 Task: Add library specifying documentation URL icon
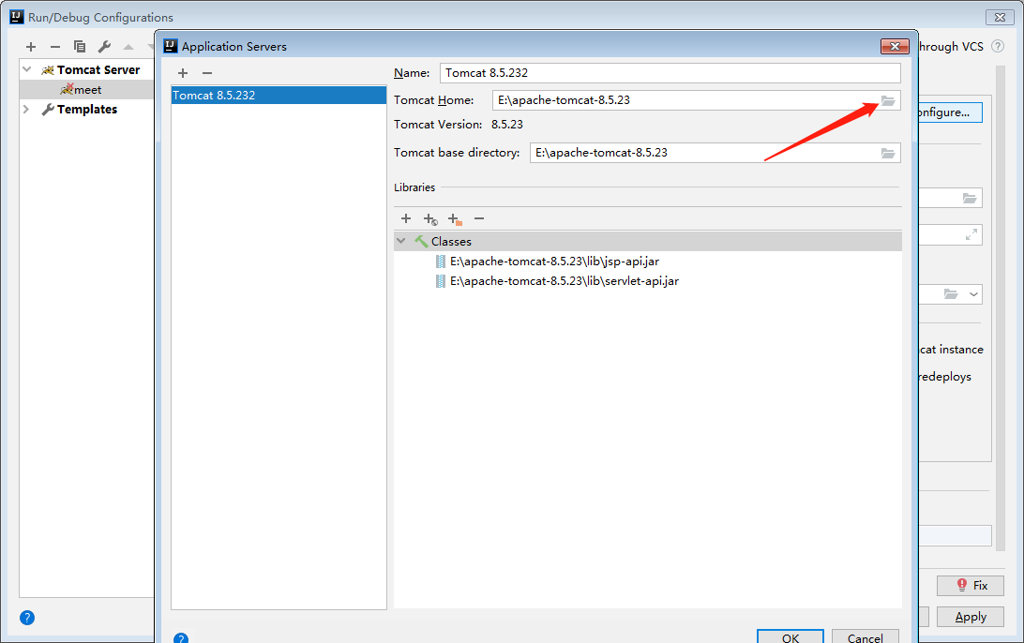point(430,219)
